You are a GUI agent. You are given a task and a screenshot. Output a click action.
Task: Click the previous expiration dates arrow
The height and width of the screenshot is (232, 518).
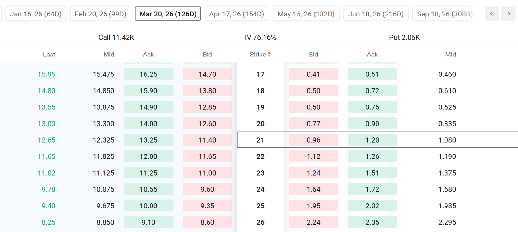pos(492,14)
